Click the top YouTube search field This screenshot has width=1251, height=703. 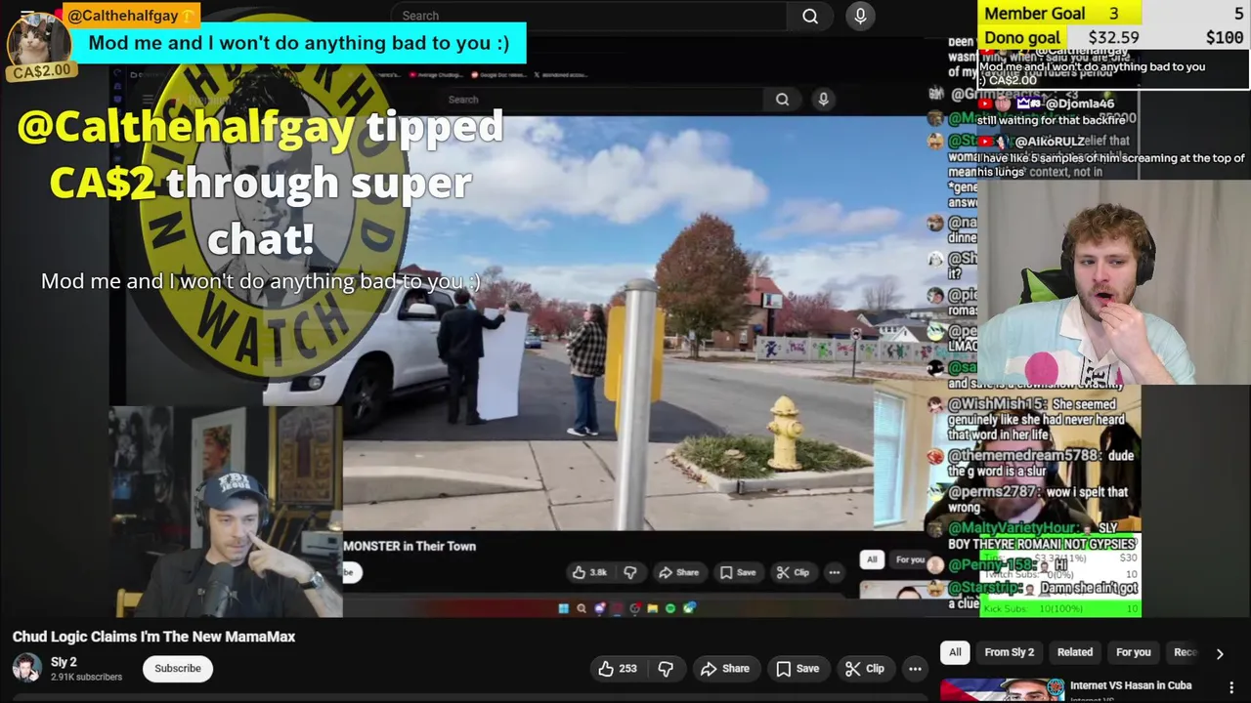point(589,16)
